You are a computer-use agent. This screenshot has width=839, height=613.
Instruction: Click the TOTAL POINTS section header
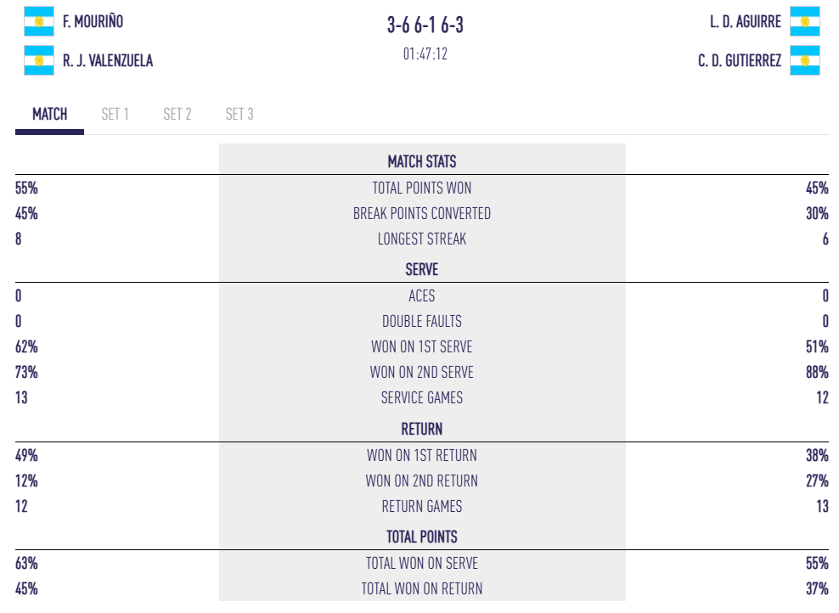pos(422,537)
